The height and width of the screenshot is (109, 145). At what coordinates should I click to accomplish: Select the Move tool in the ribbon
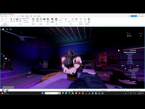14,20
